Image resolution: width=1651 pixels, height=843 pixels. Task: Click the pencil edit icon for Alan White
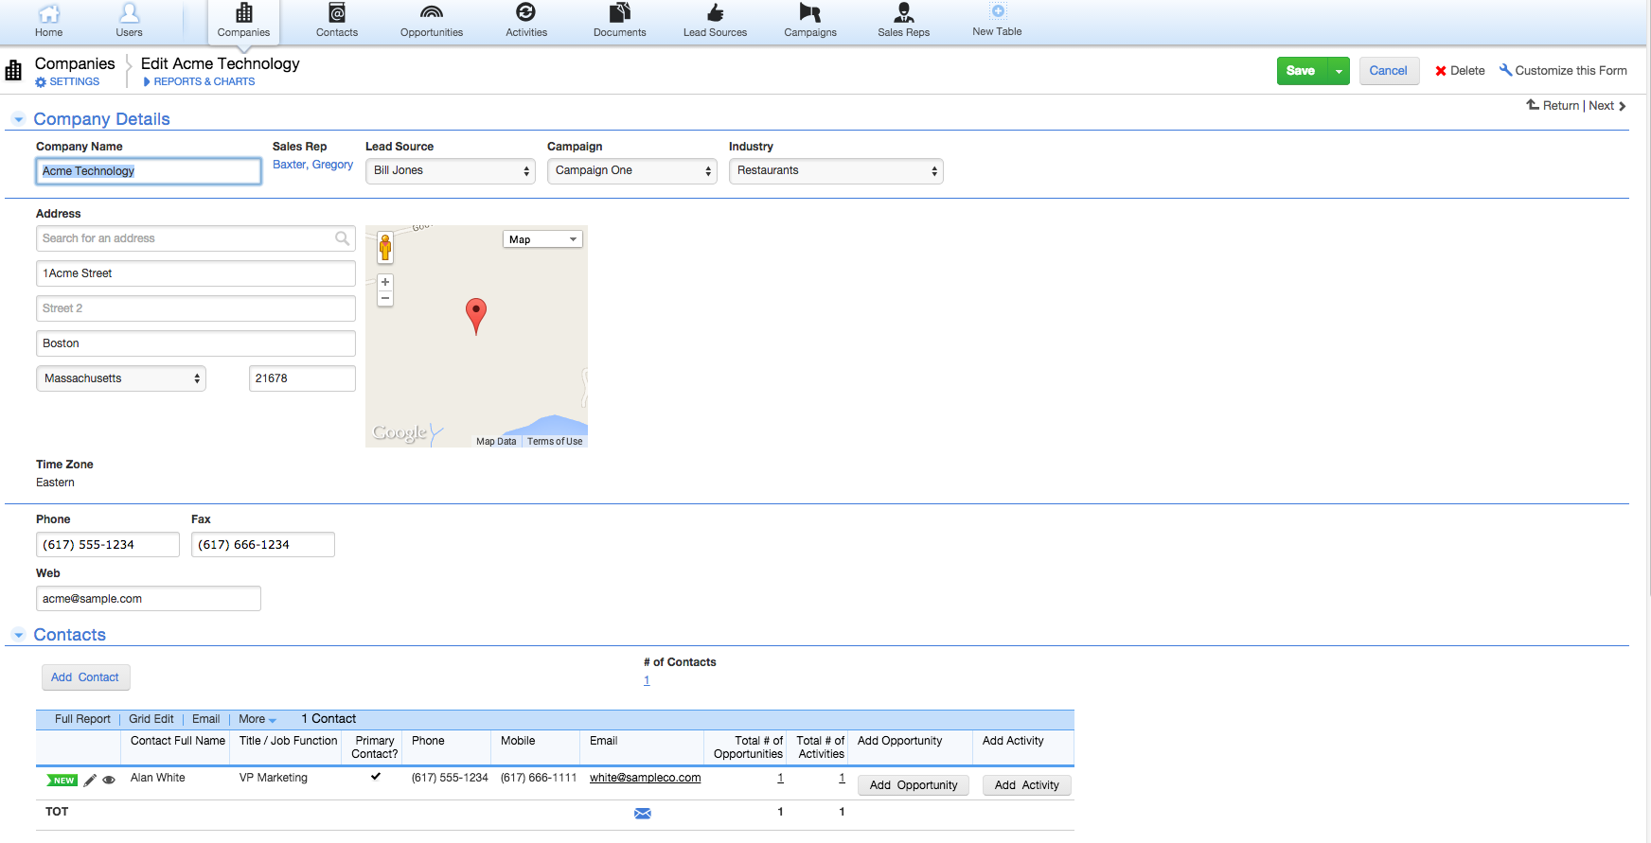click(x=90, y=781)
